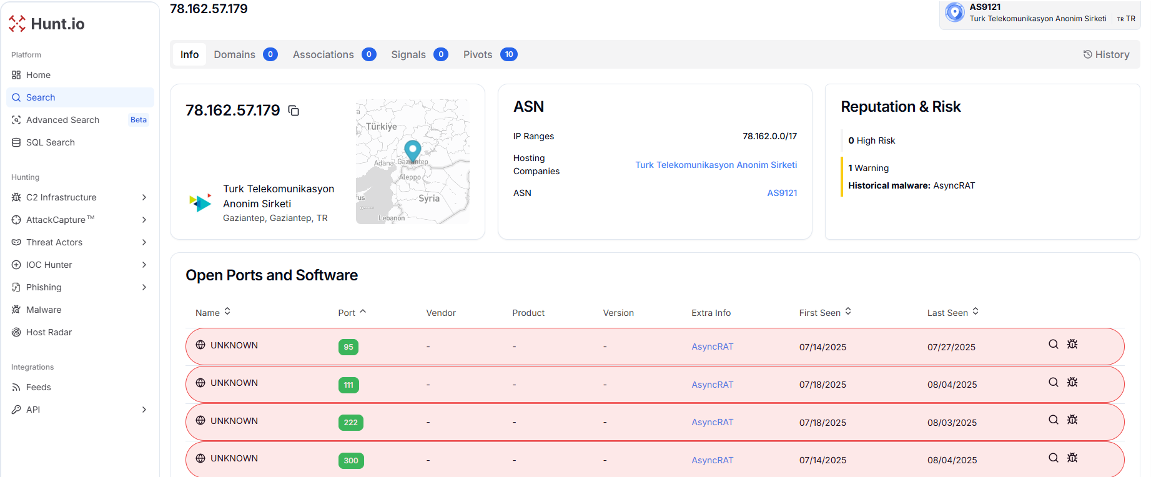Expand C2 Infrastructure chevron
The height and width of the screenshot is (477, 1151).
pos(144,197)
